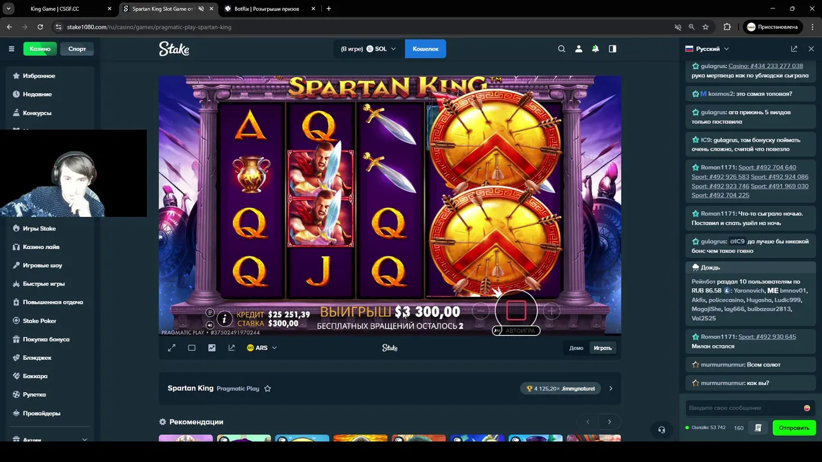Toggle the chat panel icon in header
822x462 pixels.
click(613, 49)
